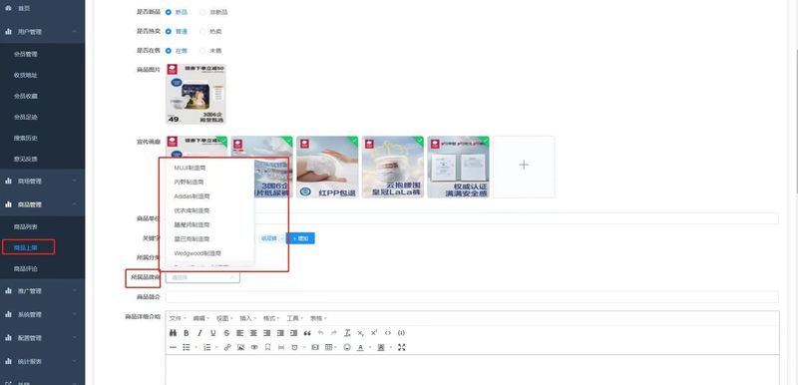Click the insert image icon in editor
798x385 pixels.
(240, 347)
